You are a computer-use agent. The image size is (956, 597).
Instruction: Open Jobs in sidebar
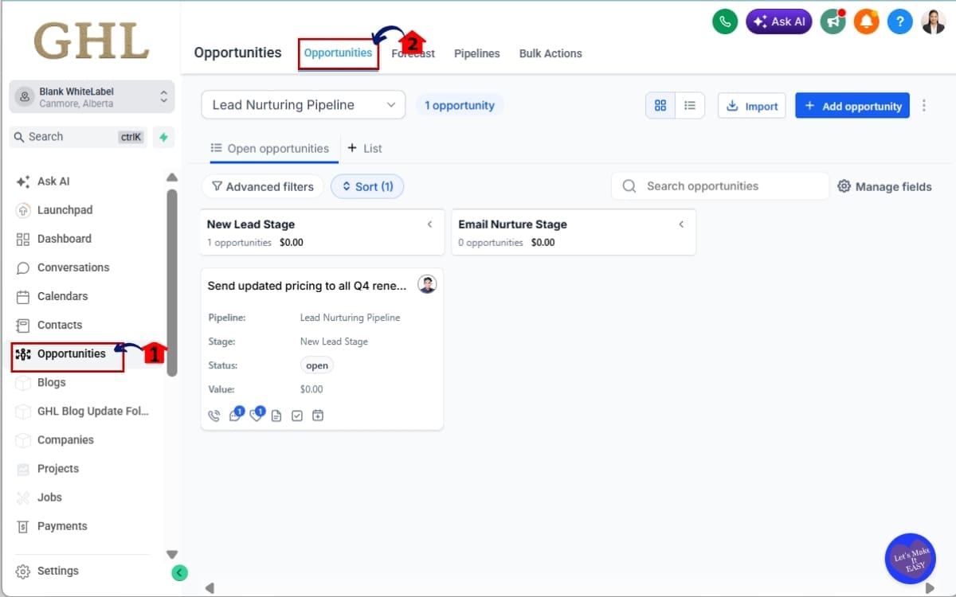coord(49,497)
